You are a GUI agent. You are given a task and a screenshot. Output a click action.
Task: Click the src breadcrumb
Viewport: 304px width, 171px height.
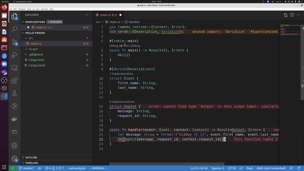pos(98,22)
